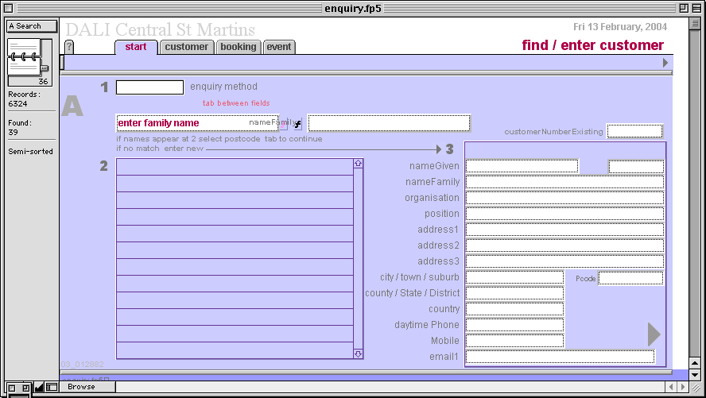The height and width of the screenshot is (398, 706).
Task: Click into the email1 field
Action: click(560, 357)
